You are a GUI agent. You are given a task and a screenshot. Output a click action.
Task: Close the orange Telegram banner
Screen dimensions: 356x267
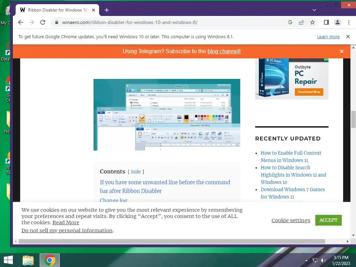(x=341, y=51)
